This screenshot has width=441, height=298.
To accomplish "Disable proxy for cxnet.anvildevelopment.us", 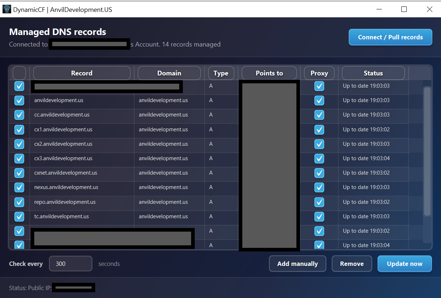I will click(319, 173).
